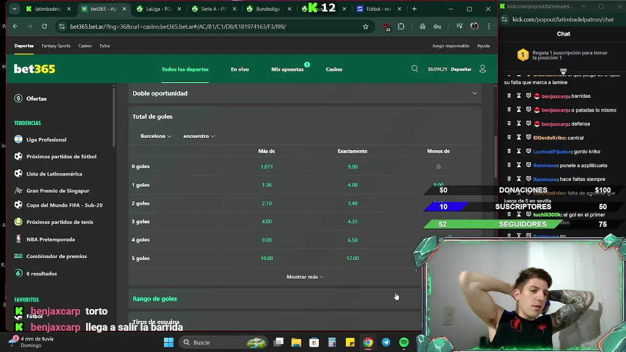The image size is (626, 352).
Task: Select Exactamente 5 goles odds 12.00
Action: click(353, 258)
